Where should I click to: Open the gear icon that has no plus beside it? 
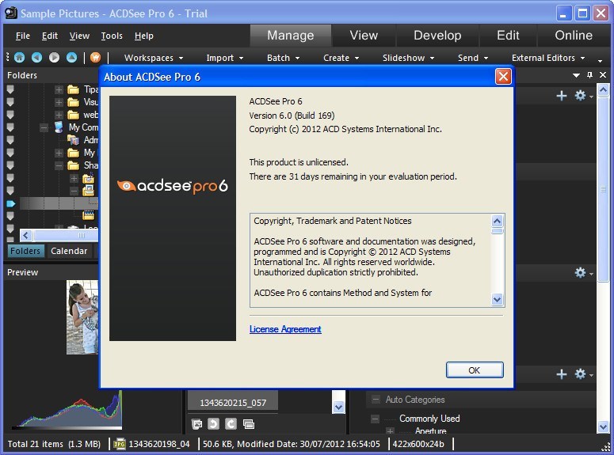tap(580, 272)
